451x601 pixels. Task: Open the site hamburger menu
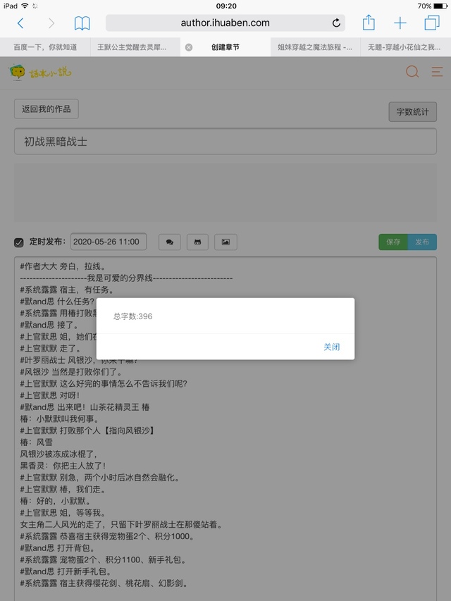(x=437, y=72)
